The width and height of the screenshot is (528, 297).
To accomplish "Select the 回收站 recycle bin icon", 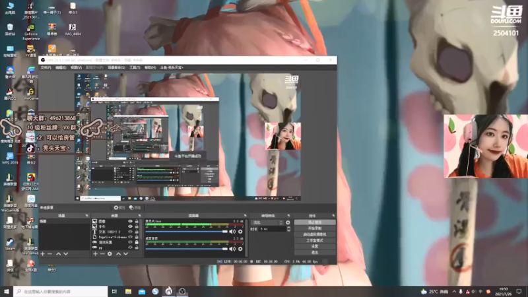I will (10, 30).
